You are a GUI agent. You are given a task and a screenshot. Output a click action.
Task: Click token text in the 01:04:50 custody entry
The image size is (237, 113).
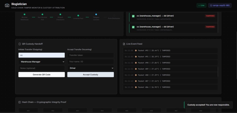click(163, 19)
